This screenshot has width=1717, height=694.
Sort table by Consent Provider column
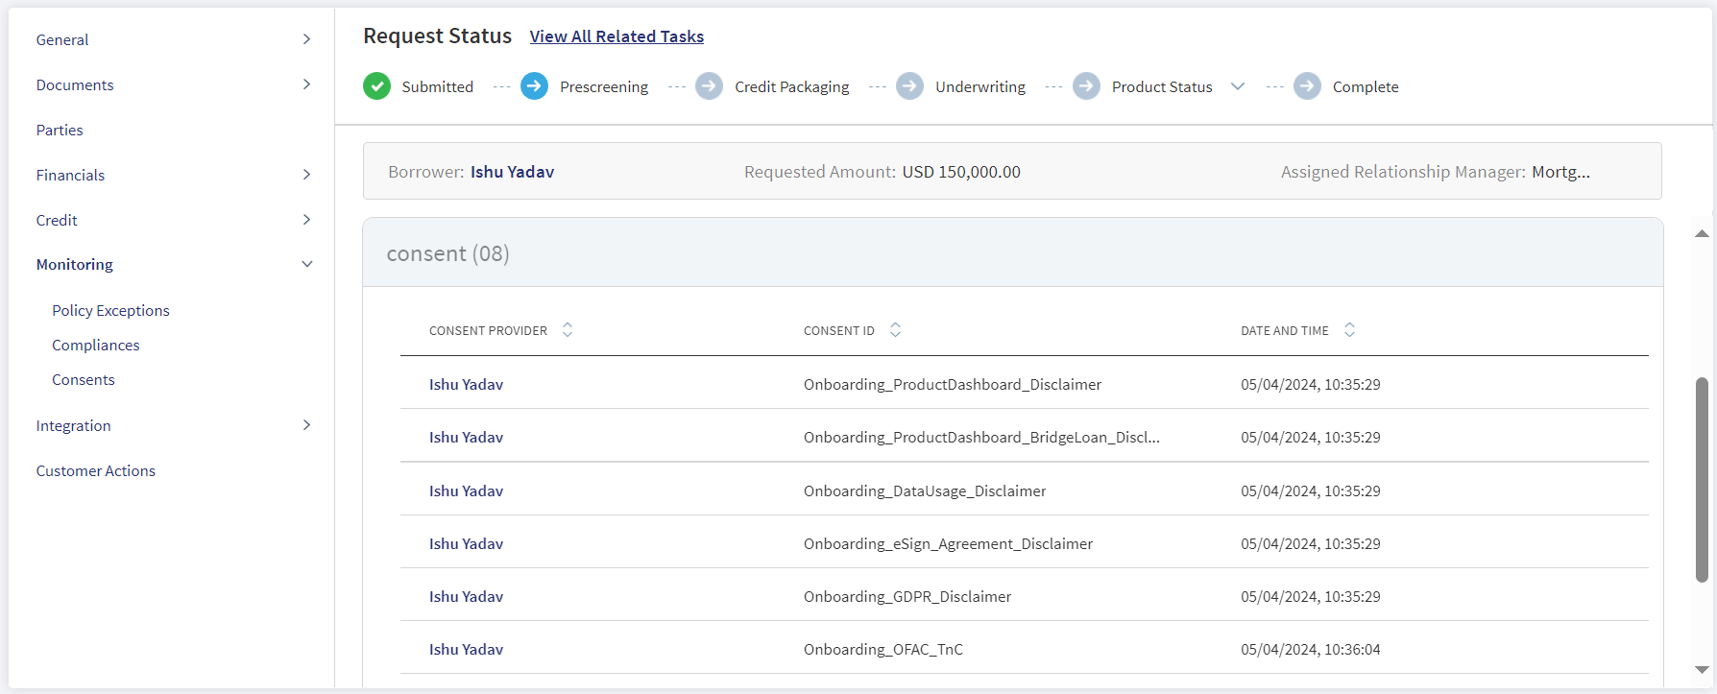click(x=568, y=330)
